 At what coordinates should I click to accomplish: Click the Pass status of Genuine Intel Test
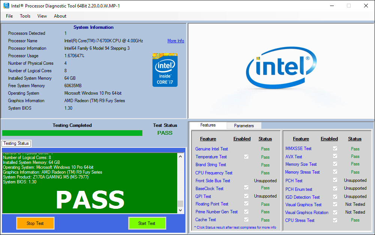click(x=265, y=149)
